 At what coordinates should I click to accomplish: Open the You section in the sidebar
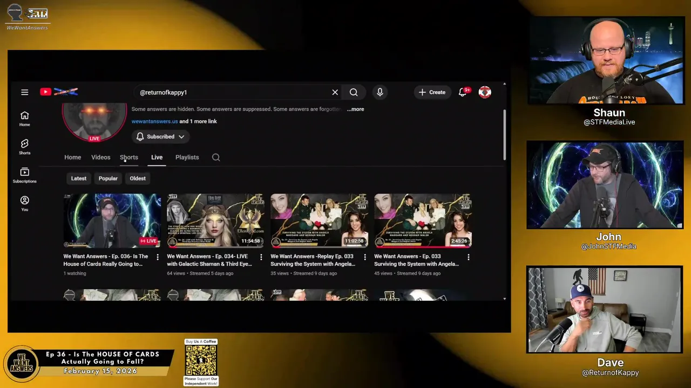(24, 203)
